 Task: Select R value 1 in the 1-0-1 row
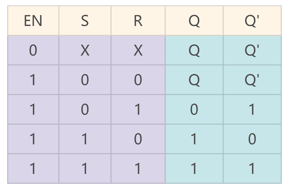(138, 109)
